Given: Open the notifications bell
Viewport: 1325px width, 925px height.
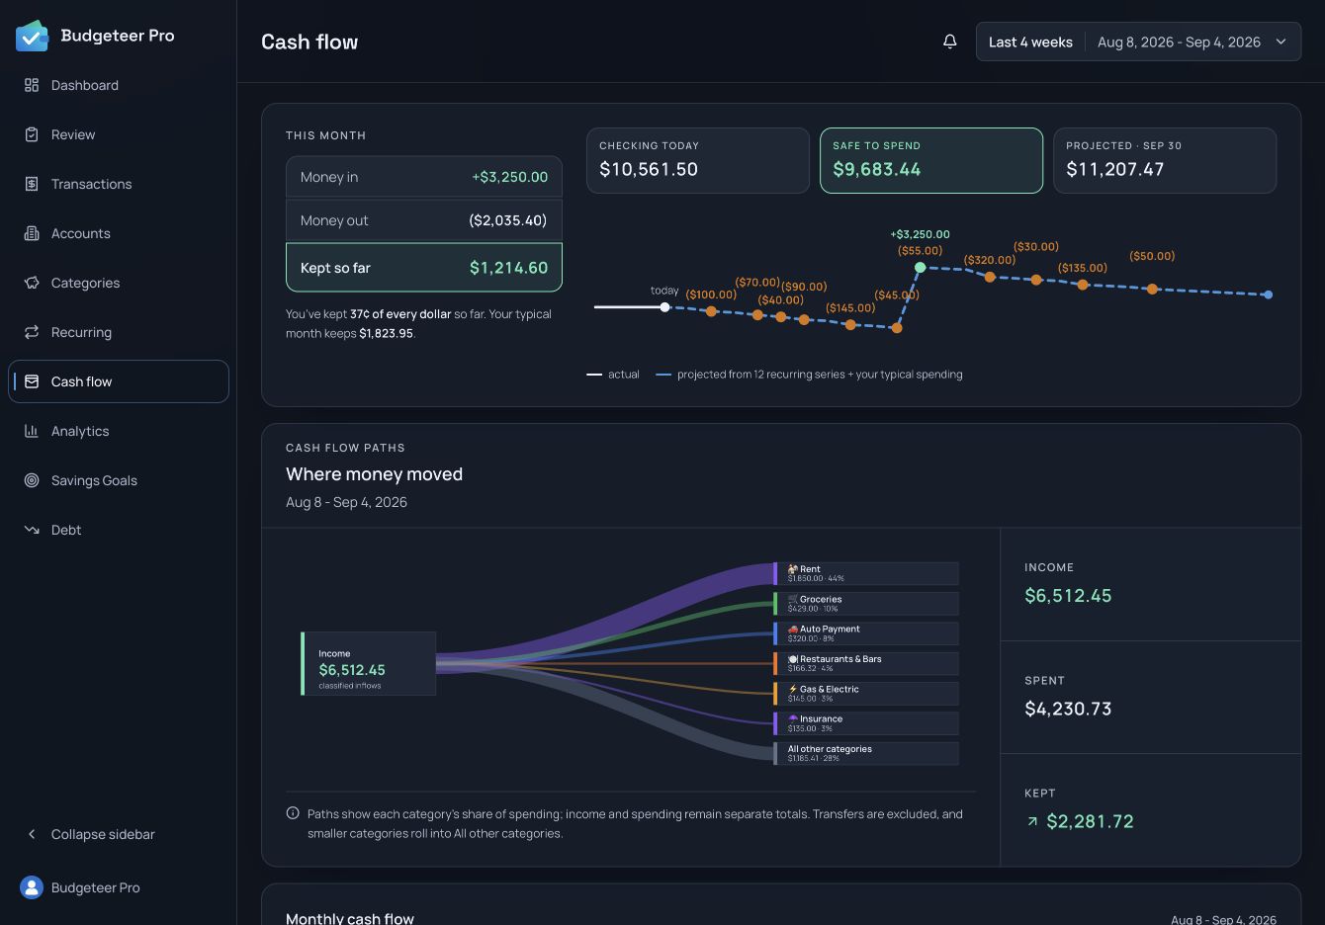Looking at the screenshot, I should (x=949, y=42).
